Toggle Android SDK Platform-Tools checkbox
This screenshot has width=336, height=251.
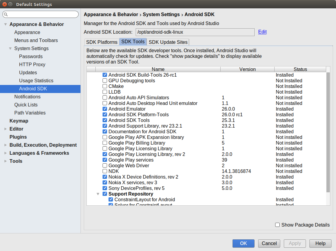(105, 115)
